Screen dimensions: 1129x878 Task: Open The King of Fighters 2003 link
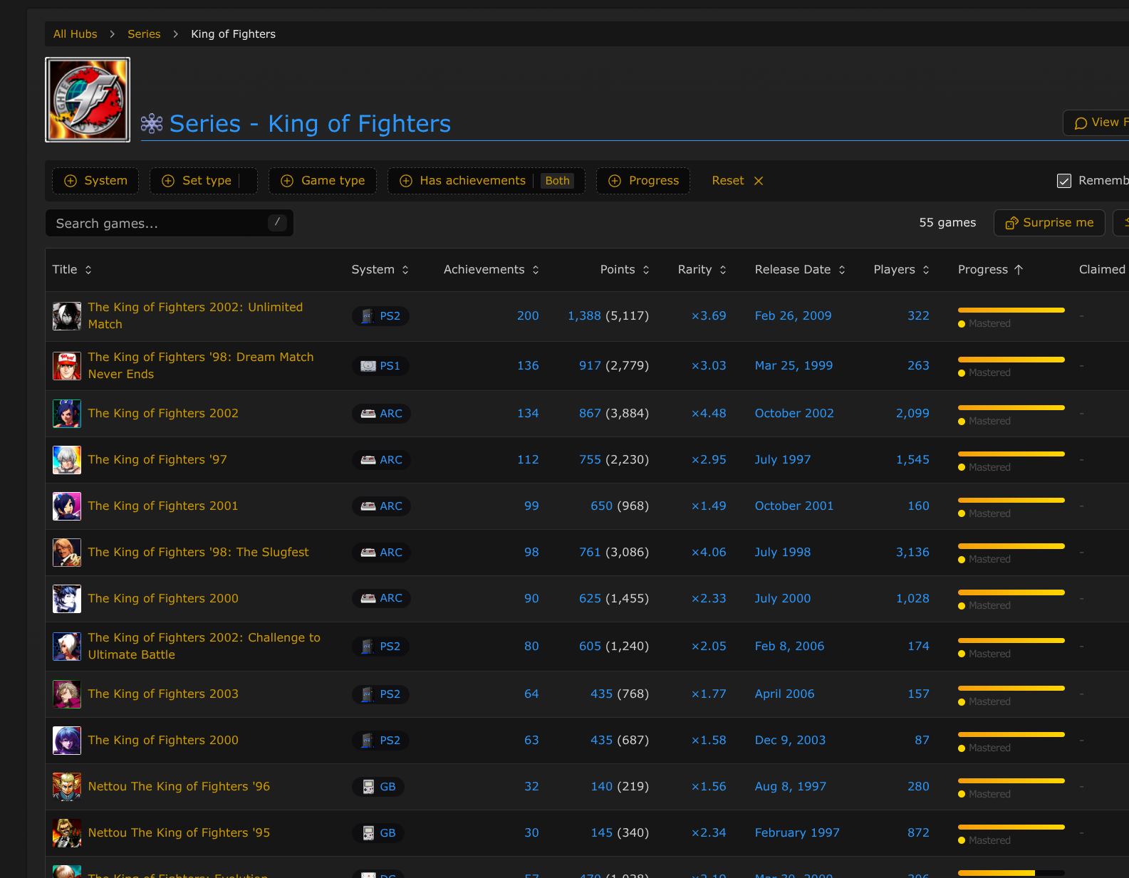tap(163, 694)
